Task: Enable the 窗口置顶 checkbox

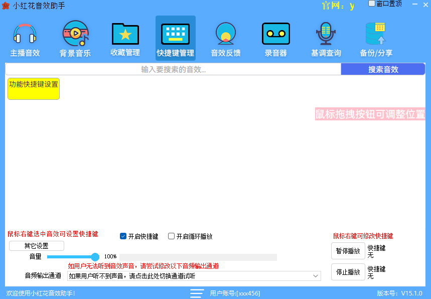Action: coord(372,4)
